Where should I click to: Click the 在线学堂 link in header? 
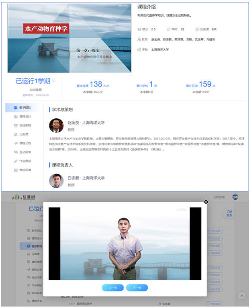tap(219, 197)
